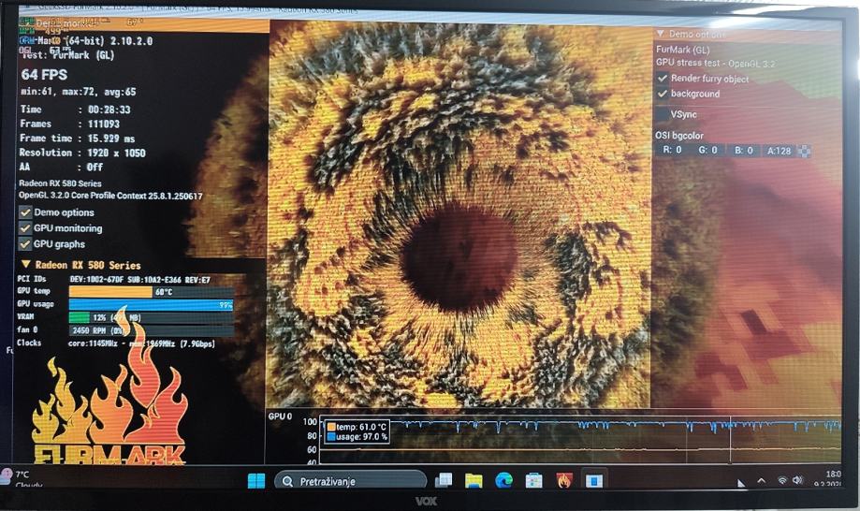The height and width of the screenshot is (511, 860).
Task: Open Task View from the taskbar
Action: coord(444,481)
